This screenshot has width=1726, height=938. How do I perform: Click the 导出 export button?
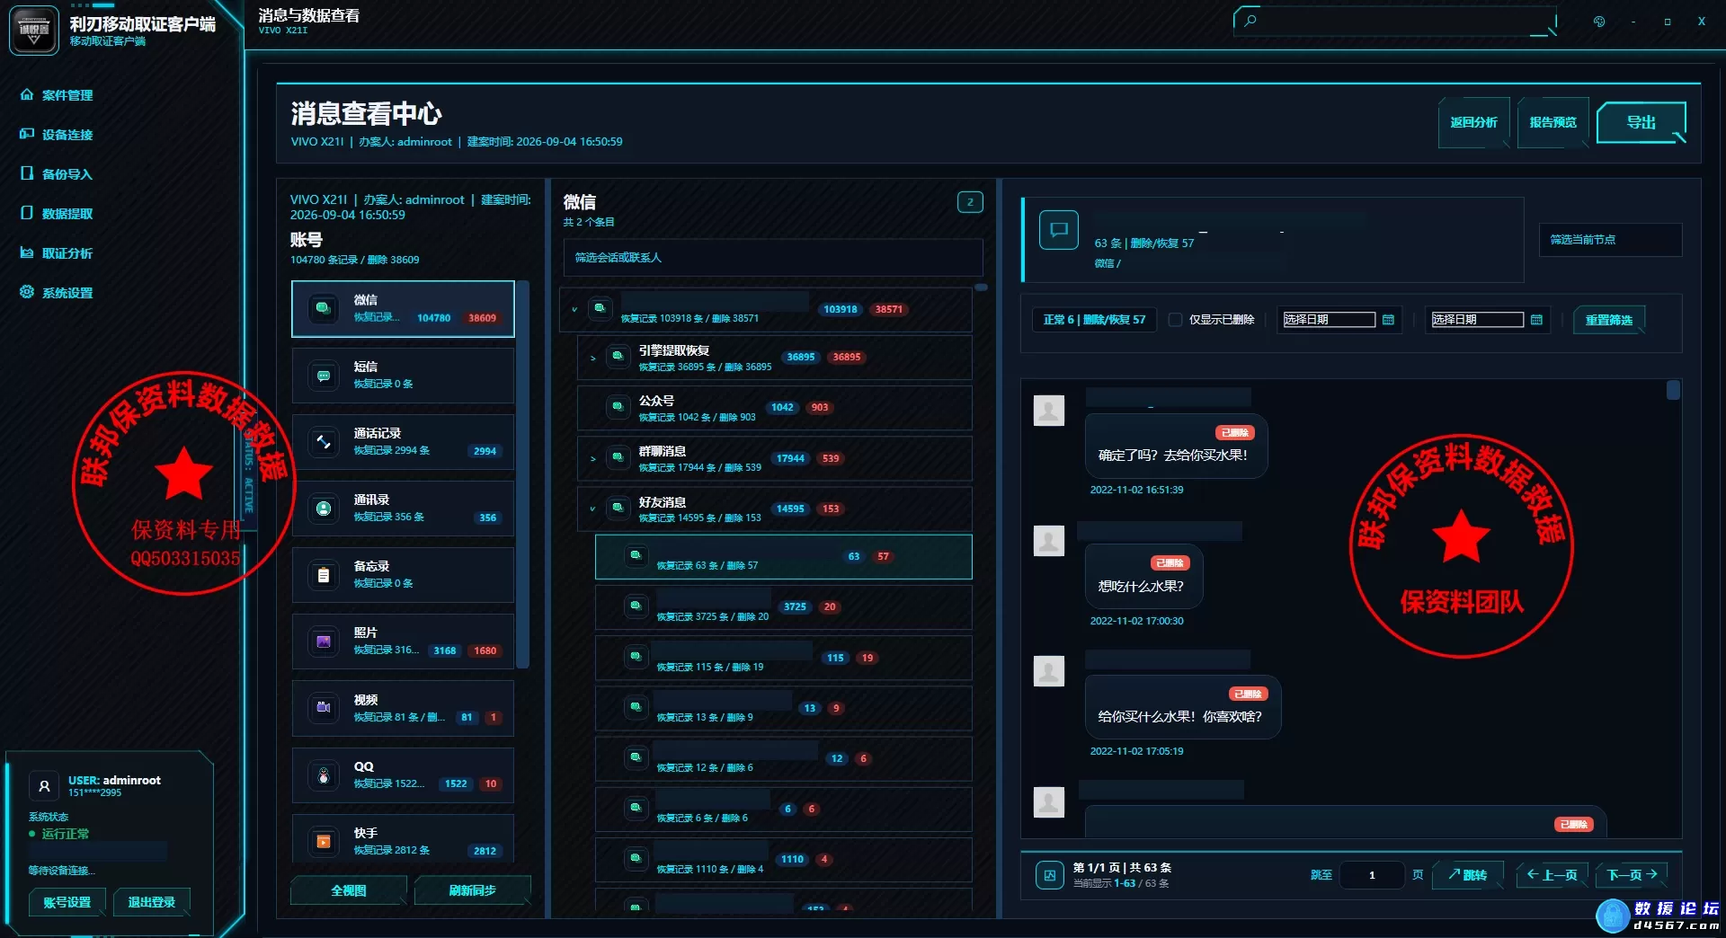click(x=1641, y=122)
